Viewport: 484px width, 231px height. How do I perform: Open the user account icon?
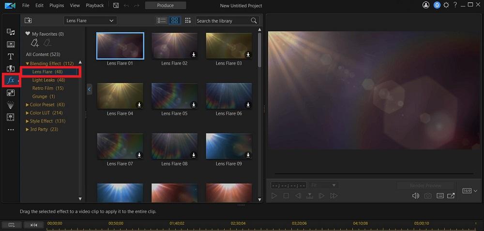(426, 5)
